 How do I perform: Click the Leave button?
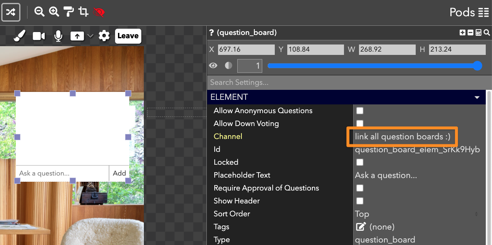[x=128, y=36]
